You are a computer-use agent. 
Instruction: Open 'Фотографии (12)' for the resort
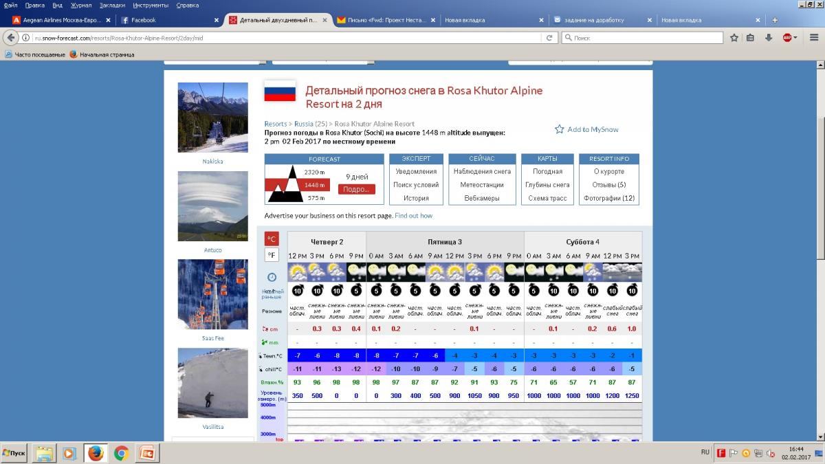click(x=609, y=198)
